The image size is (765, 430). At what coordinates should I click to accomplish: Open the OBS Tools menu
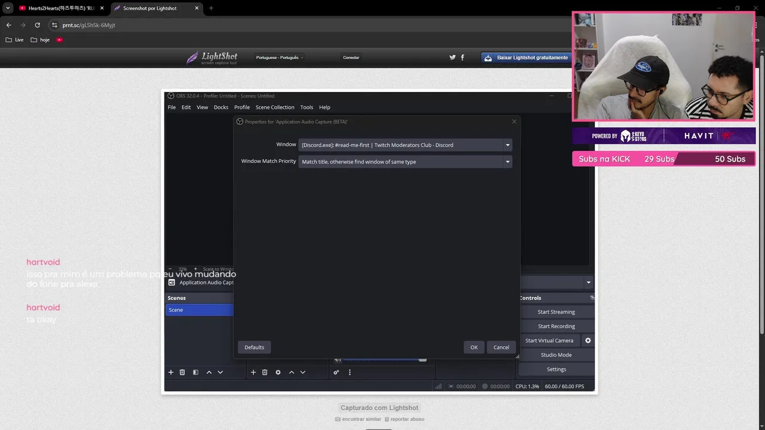pos(307,107)
